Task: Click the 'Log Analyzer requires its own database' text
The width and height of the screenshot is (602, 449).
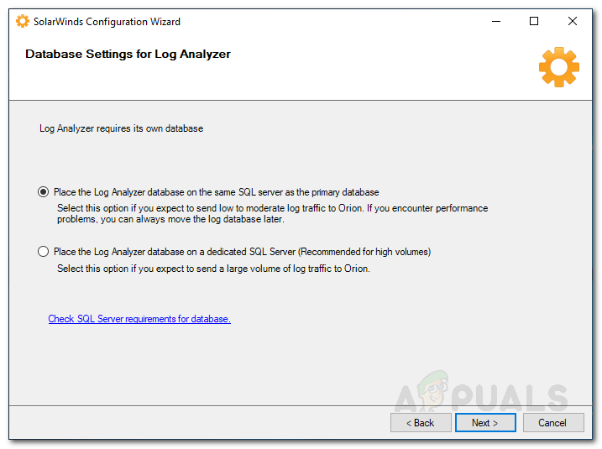Action: [x=122, y=129]
